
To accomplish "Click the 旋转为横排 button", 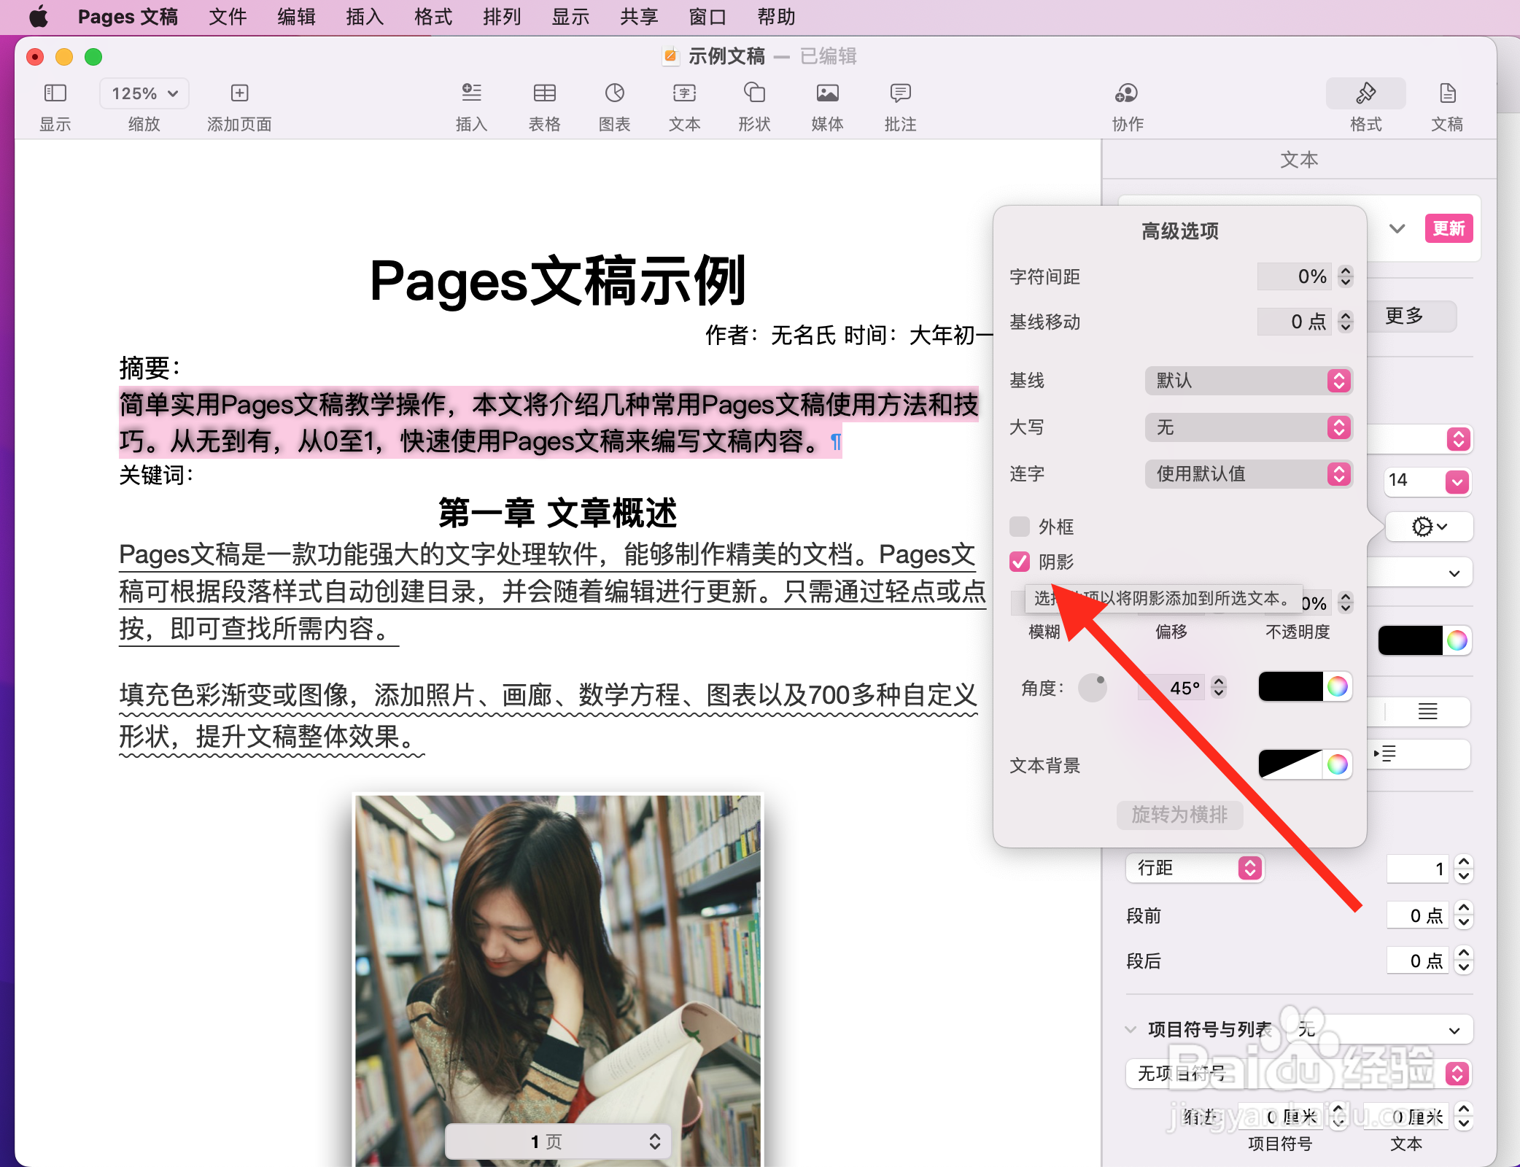I will pyautogui.click(x=1179, y=815).
